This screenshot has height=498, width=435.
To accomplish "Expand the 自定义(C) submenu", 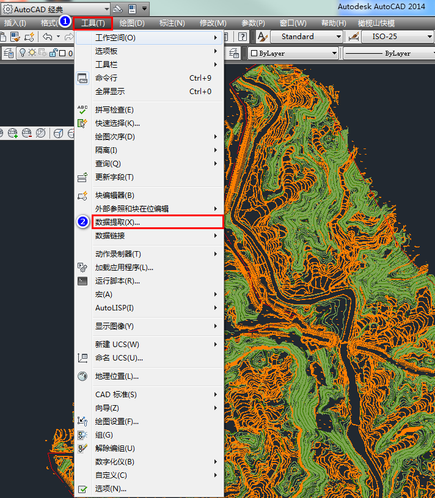I will [x=150, y=475].
